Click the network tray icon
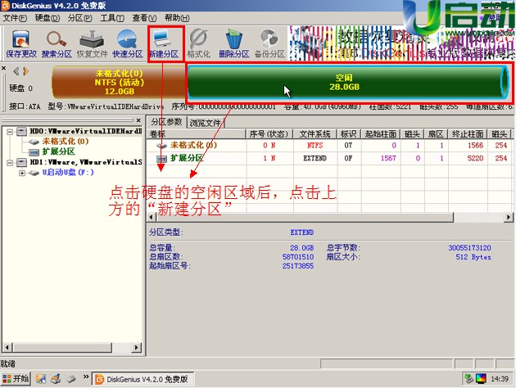Image resolution: width=516 pixels, height=388 pixels. 468,379
